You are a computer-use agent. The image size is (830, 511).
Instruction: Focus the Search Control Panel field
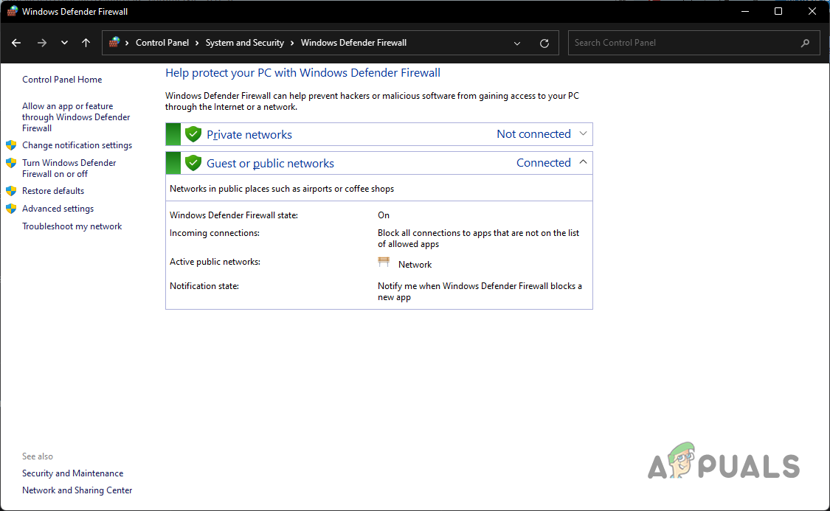click(682, 43)
